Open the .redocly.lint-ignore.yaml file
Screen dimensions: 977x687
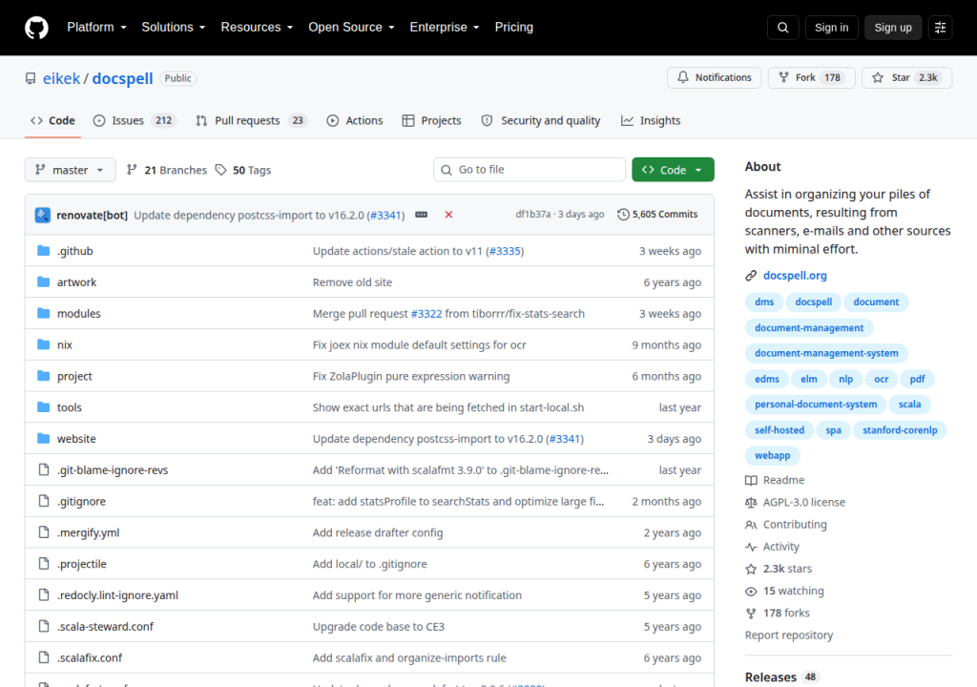pyautogui.click(x=117, y=595)
